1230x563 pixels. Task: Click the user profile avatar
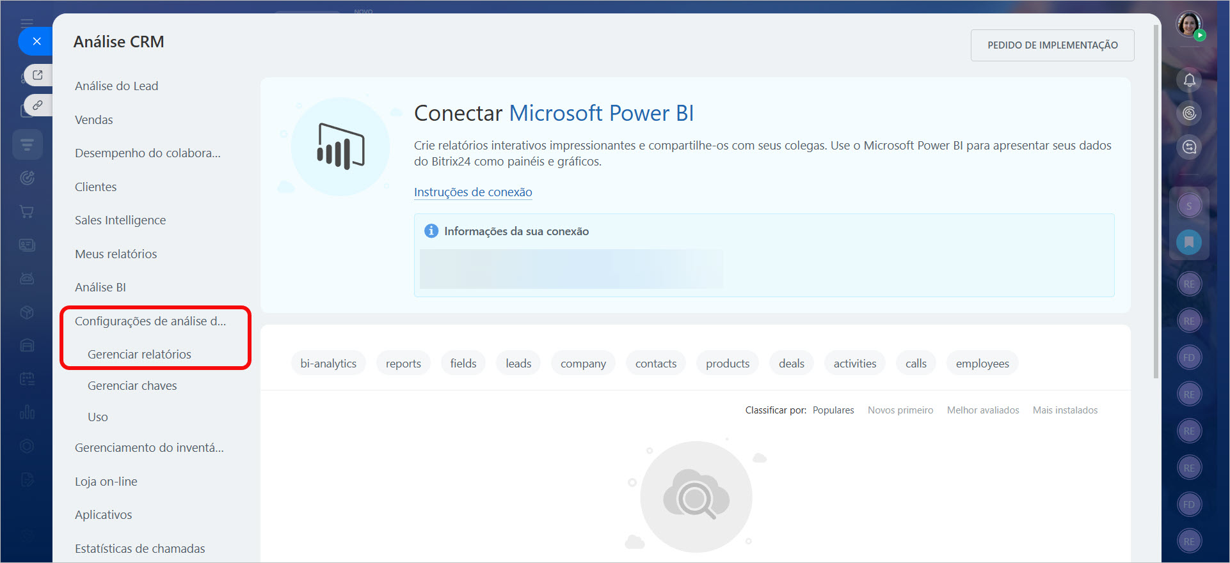[x=1188, y=25]
